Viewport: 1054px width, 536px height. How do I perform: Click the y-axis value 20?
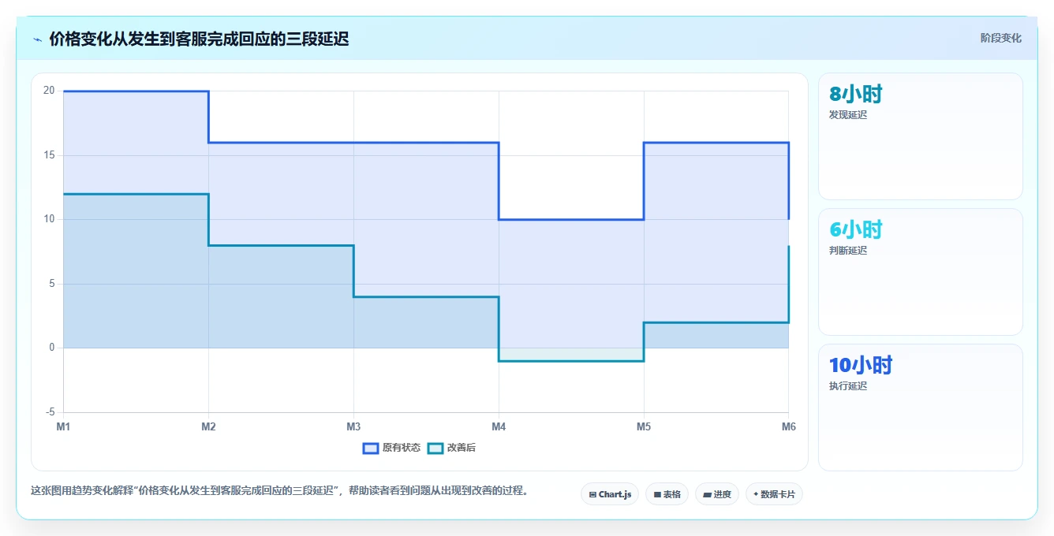pos(49,91)
